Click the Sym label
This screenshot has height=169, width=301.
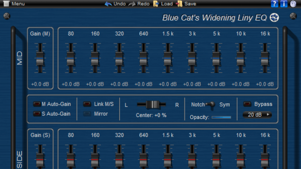(x=225, y=105)
